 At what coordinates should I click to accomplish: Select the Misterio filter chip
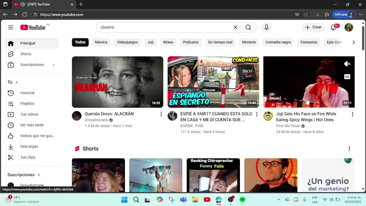click(x=249, y=42)
